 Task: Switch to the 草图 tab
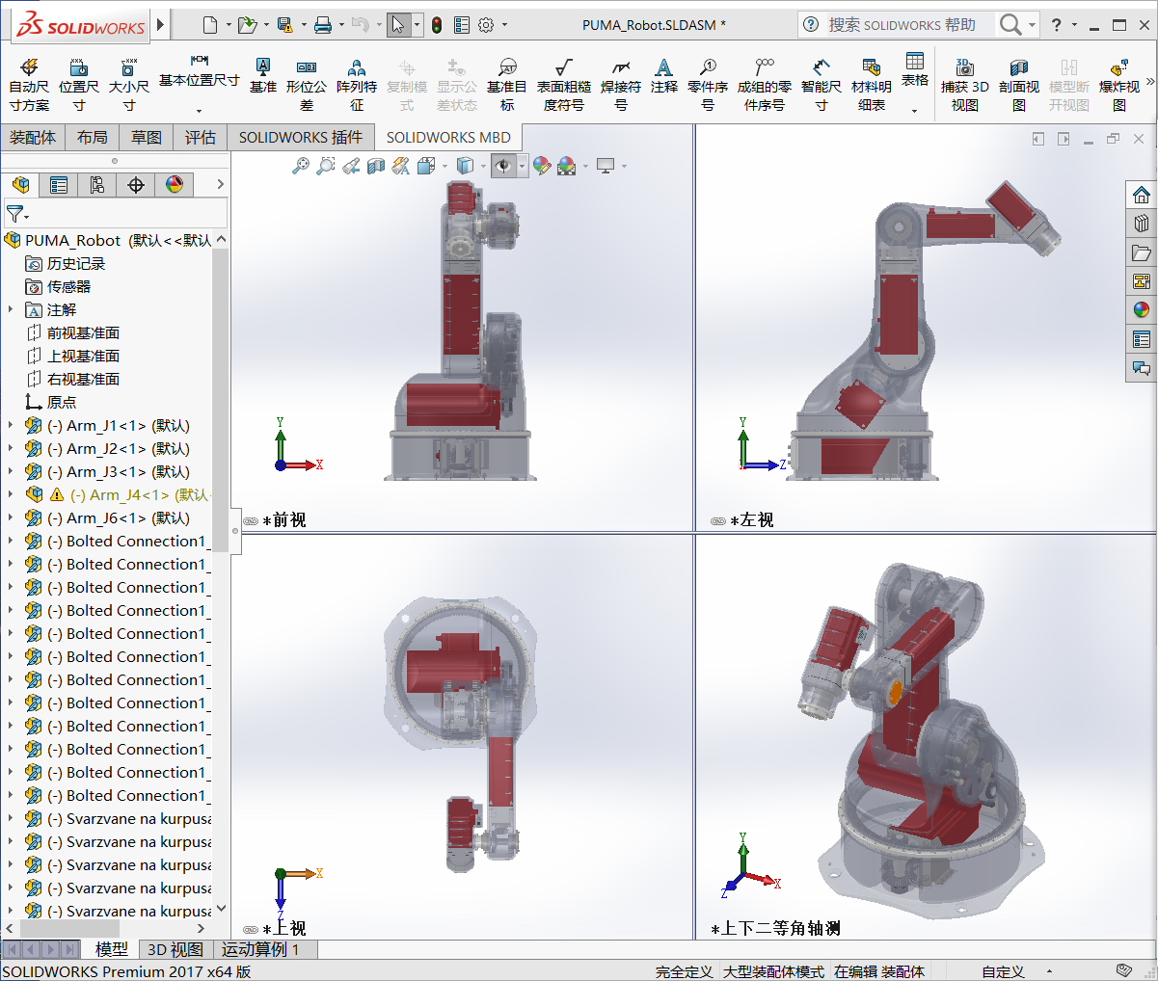(147, 138)
